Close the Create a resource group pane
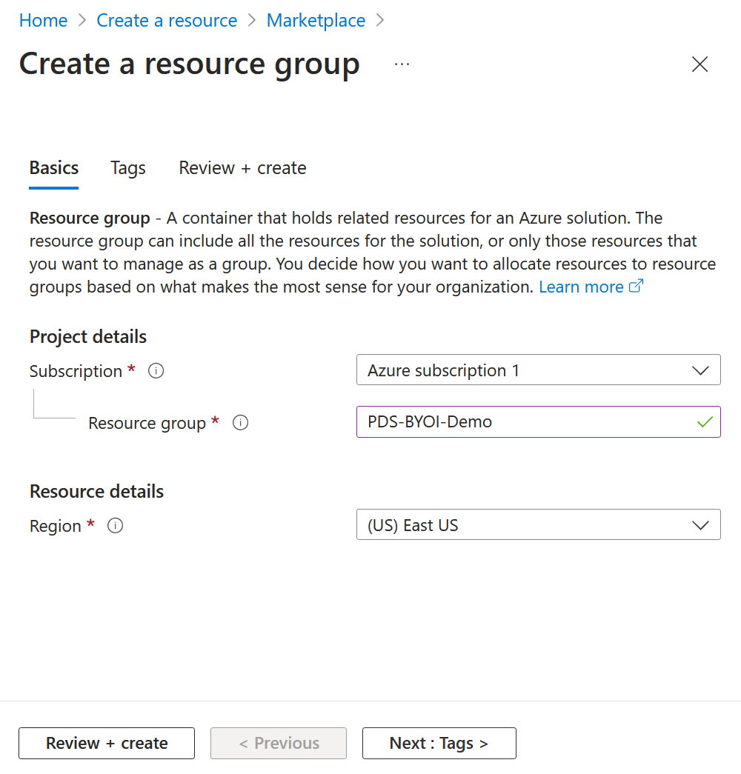The width and height of the screenshot is (741, 774). 700,64
